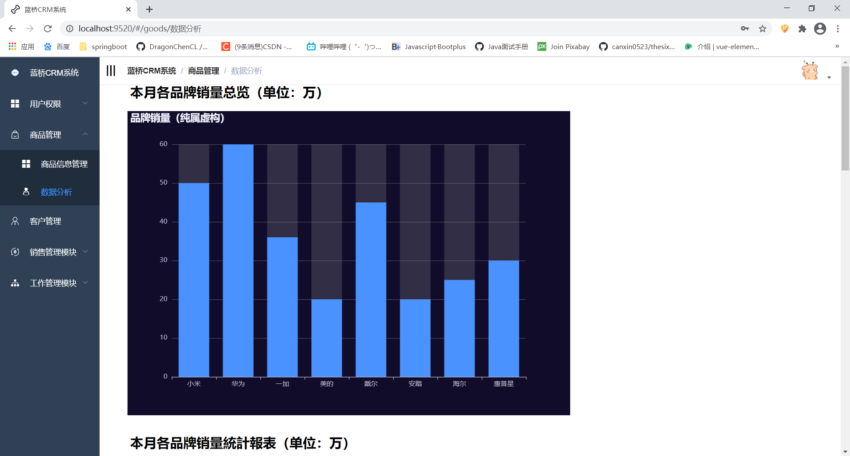Open the Java面试手册 bookmark
850x456 pixels.
(x=502, y=46)
